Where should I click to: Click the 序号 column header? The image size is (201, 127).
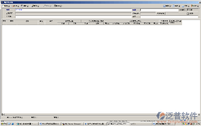[x=4, y=22]
